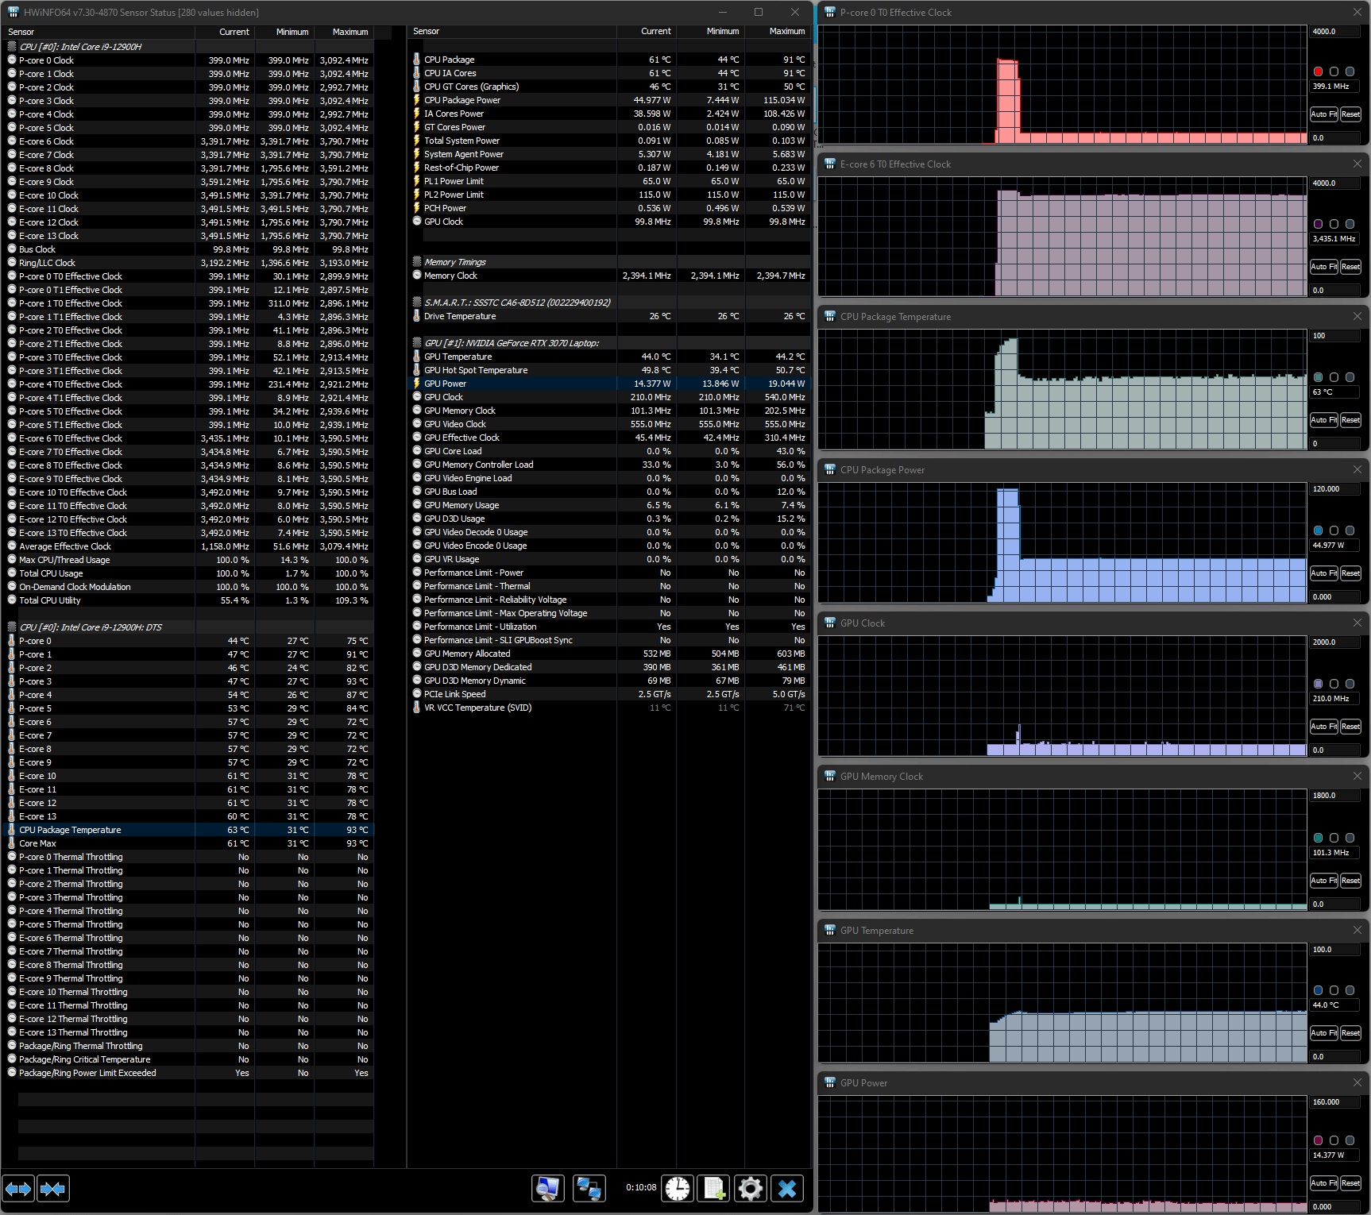1371x1215 pixels.
Task: Select the On-Demand Clock Modulation row
Action: coord(189,587)
